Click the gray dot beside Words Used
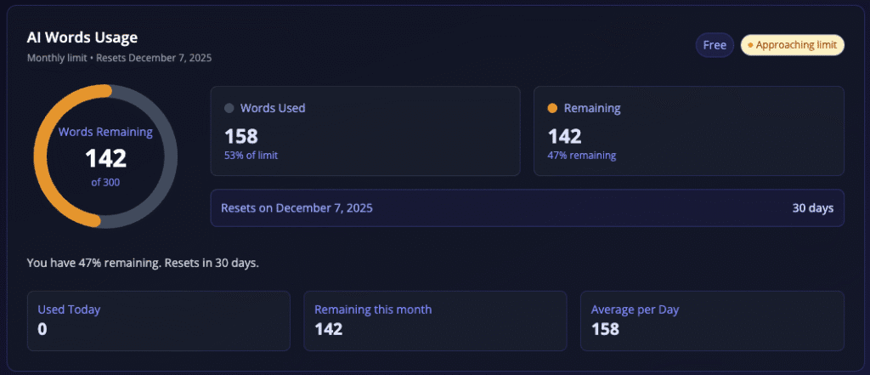 tap(229, 108)
